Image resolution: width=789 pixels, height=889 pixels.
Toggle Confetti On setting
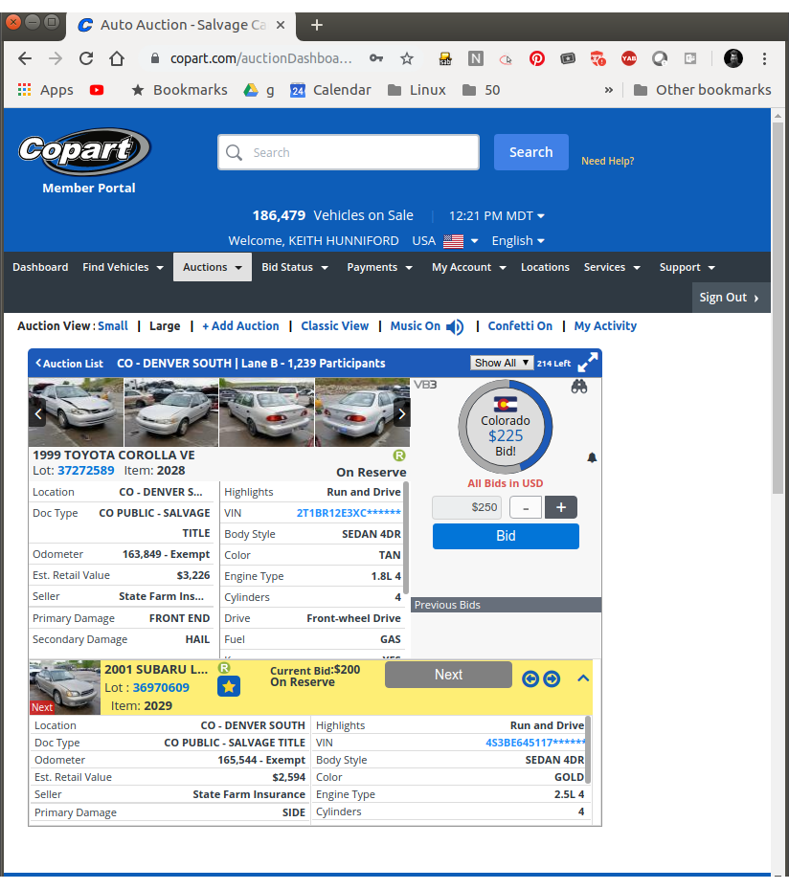pyautogui.click(x=520, y=326)
